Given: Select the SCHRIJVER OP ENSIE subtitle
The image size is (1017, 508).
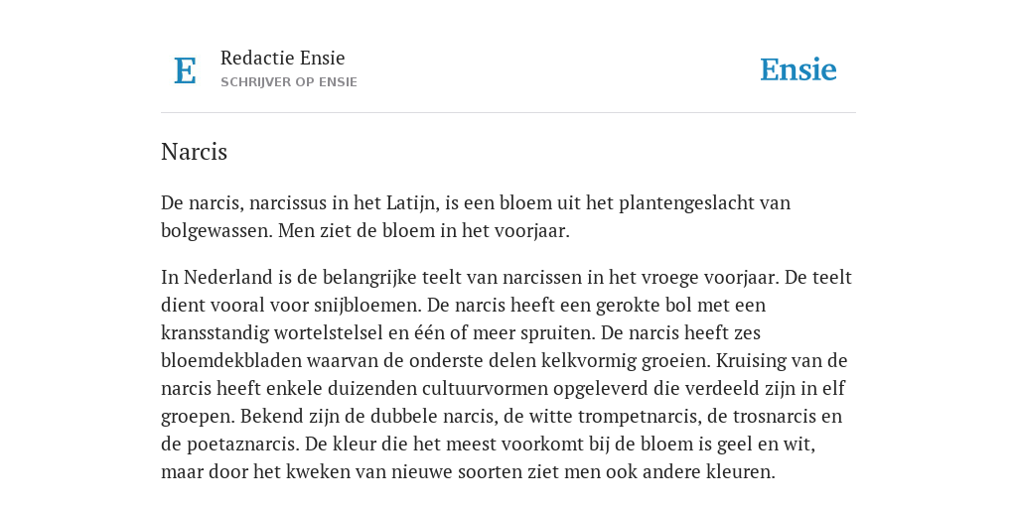Looking at the screenshot, I should coord(289,82).
